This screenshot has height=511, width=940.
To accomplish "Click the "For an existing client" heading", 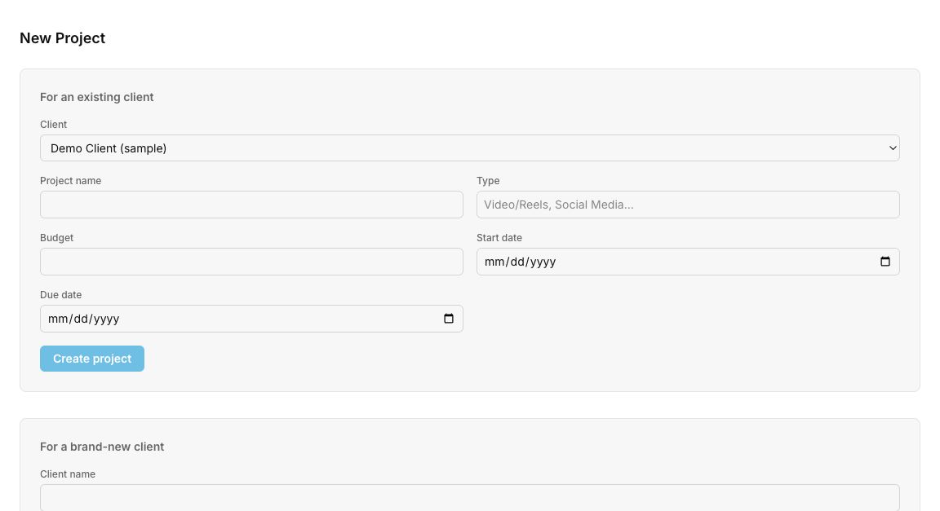I will [97, 97].
